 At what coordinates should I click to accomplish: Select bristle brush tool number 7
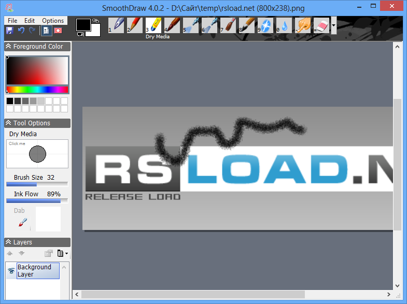[228, 25]
